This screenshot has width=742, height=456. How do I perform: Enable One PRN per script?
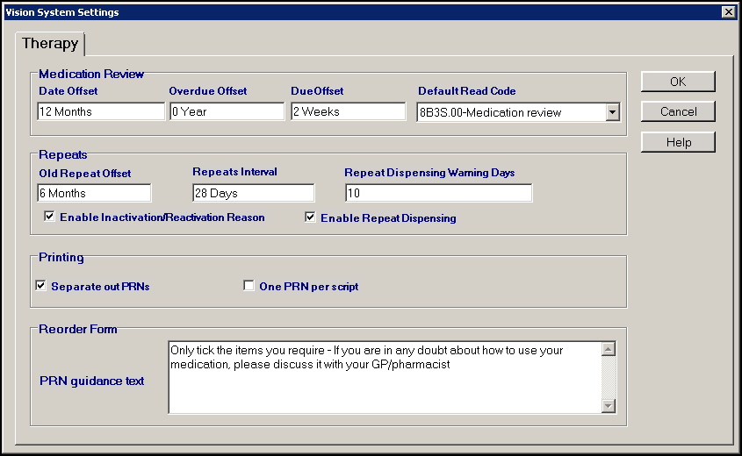[249, 286]
